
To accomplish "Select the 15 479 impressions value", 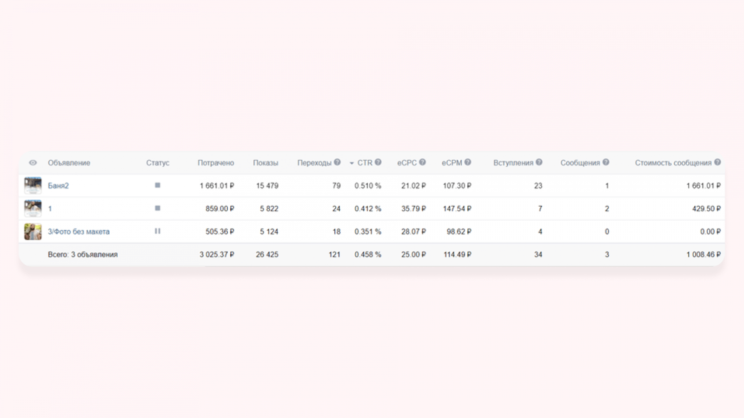I will [267, 186].
